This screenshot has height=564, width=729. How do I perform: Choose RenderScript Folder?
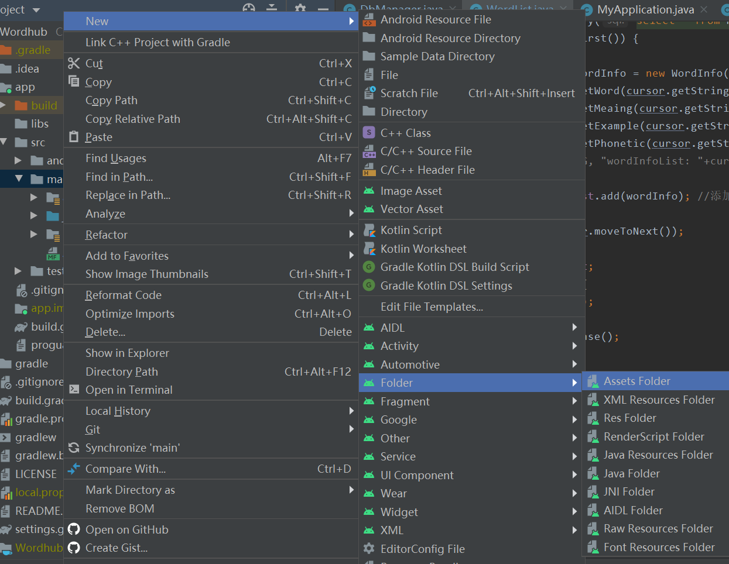point(656,436)
